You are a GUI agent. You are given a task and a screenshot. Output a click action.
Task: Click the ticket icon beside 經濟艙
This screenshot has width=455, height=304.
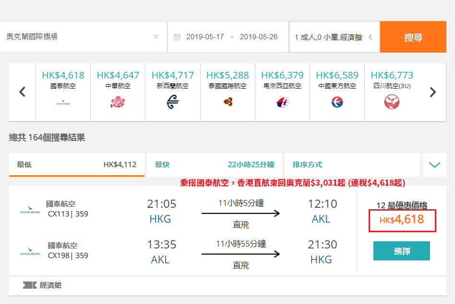(30, 285)
